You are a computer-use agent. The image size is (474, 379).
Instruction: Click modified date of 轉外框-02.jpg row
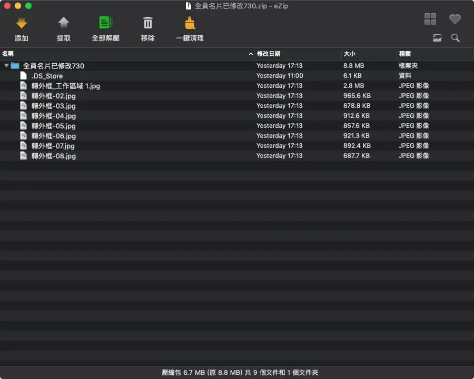pyautogui.click(x=279, y=95)
